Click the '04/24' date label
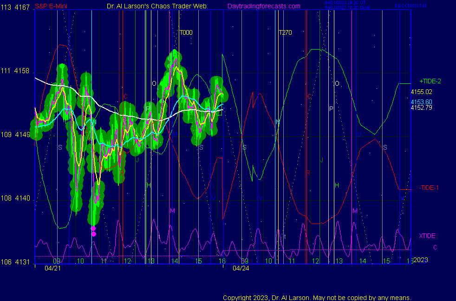 tap(241, 268)
